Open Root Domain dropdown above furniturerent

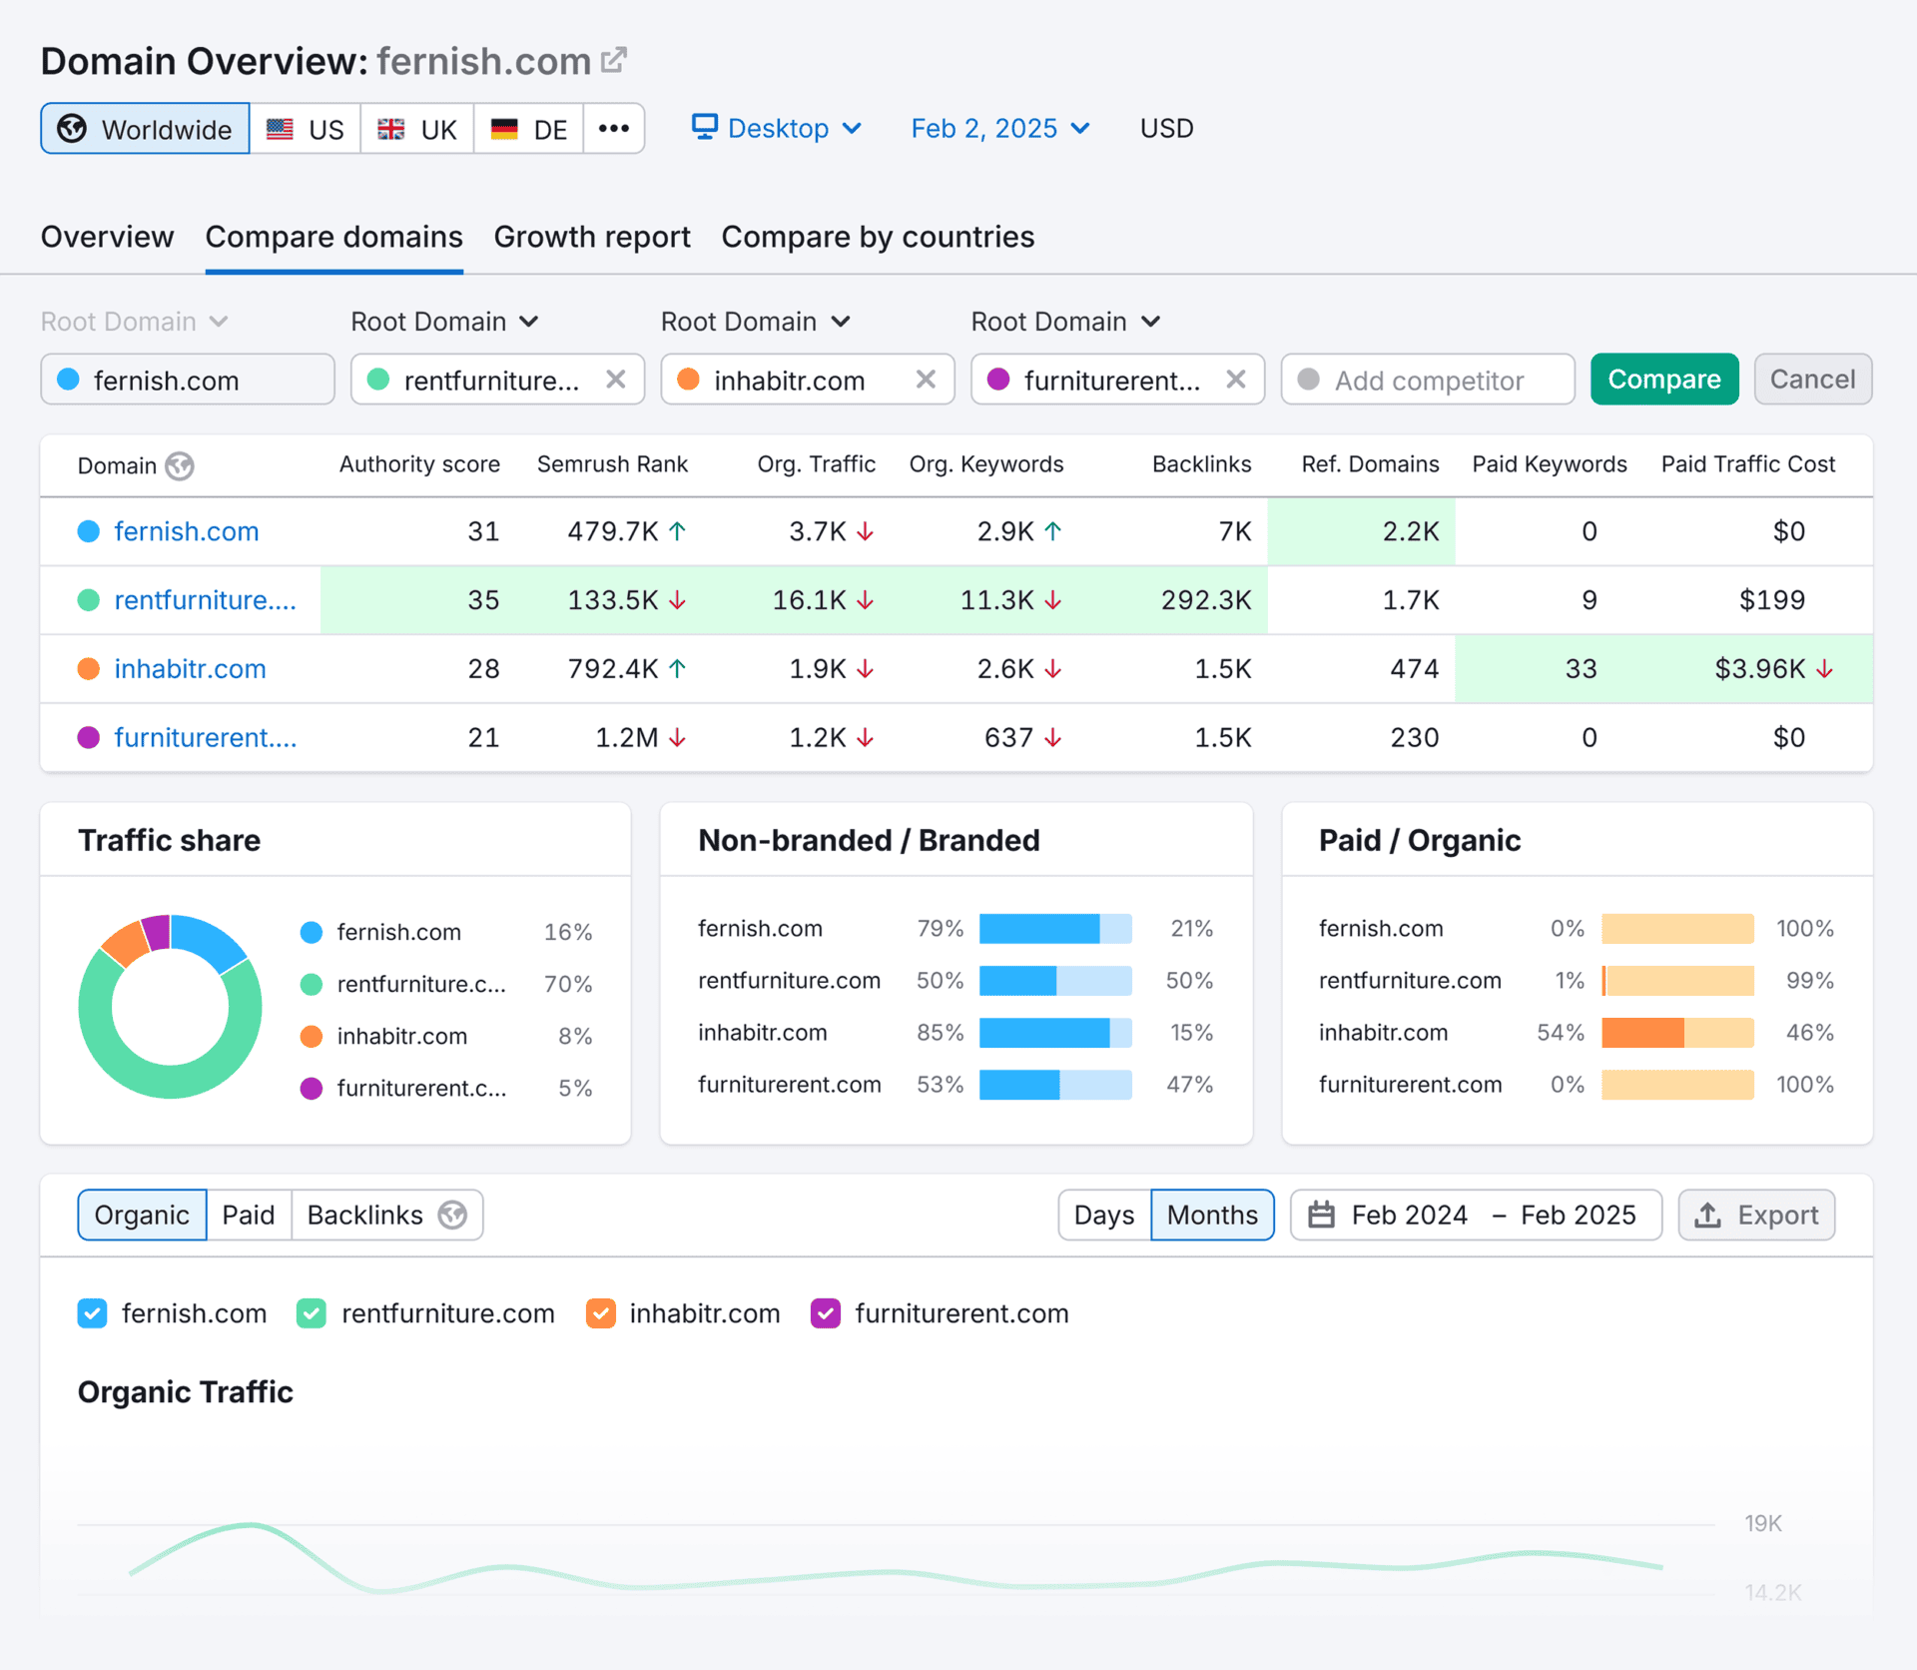coord(1065,322)
